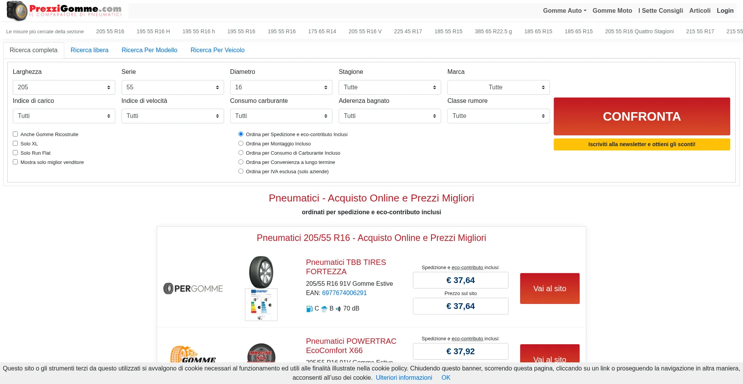Viewport: 743px width, 384px height.
Task: Open Ulteriori informazioni cookie link
Action: [404, 378]
